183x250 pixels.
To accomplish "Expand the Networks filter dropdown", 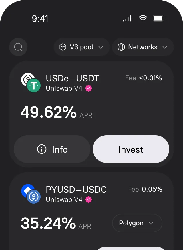I will point(143,47).
